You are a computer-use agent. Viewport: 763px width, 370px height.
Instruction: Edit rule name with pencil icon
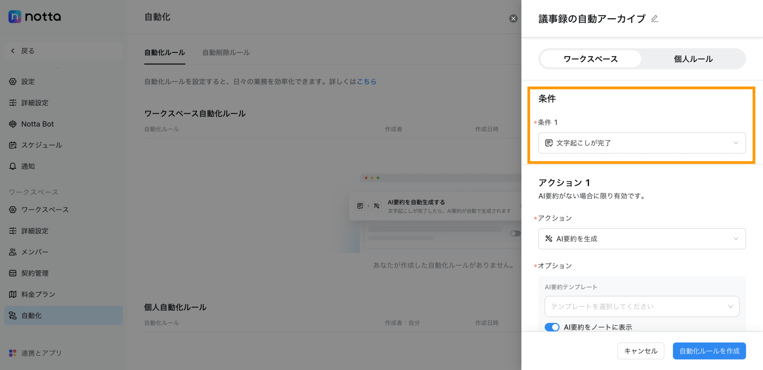click(655, 19)
